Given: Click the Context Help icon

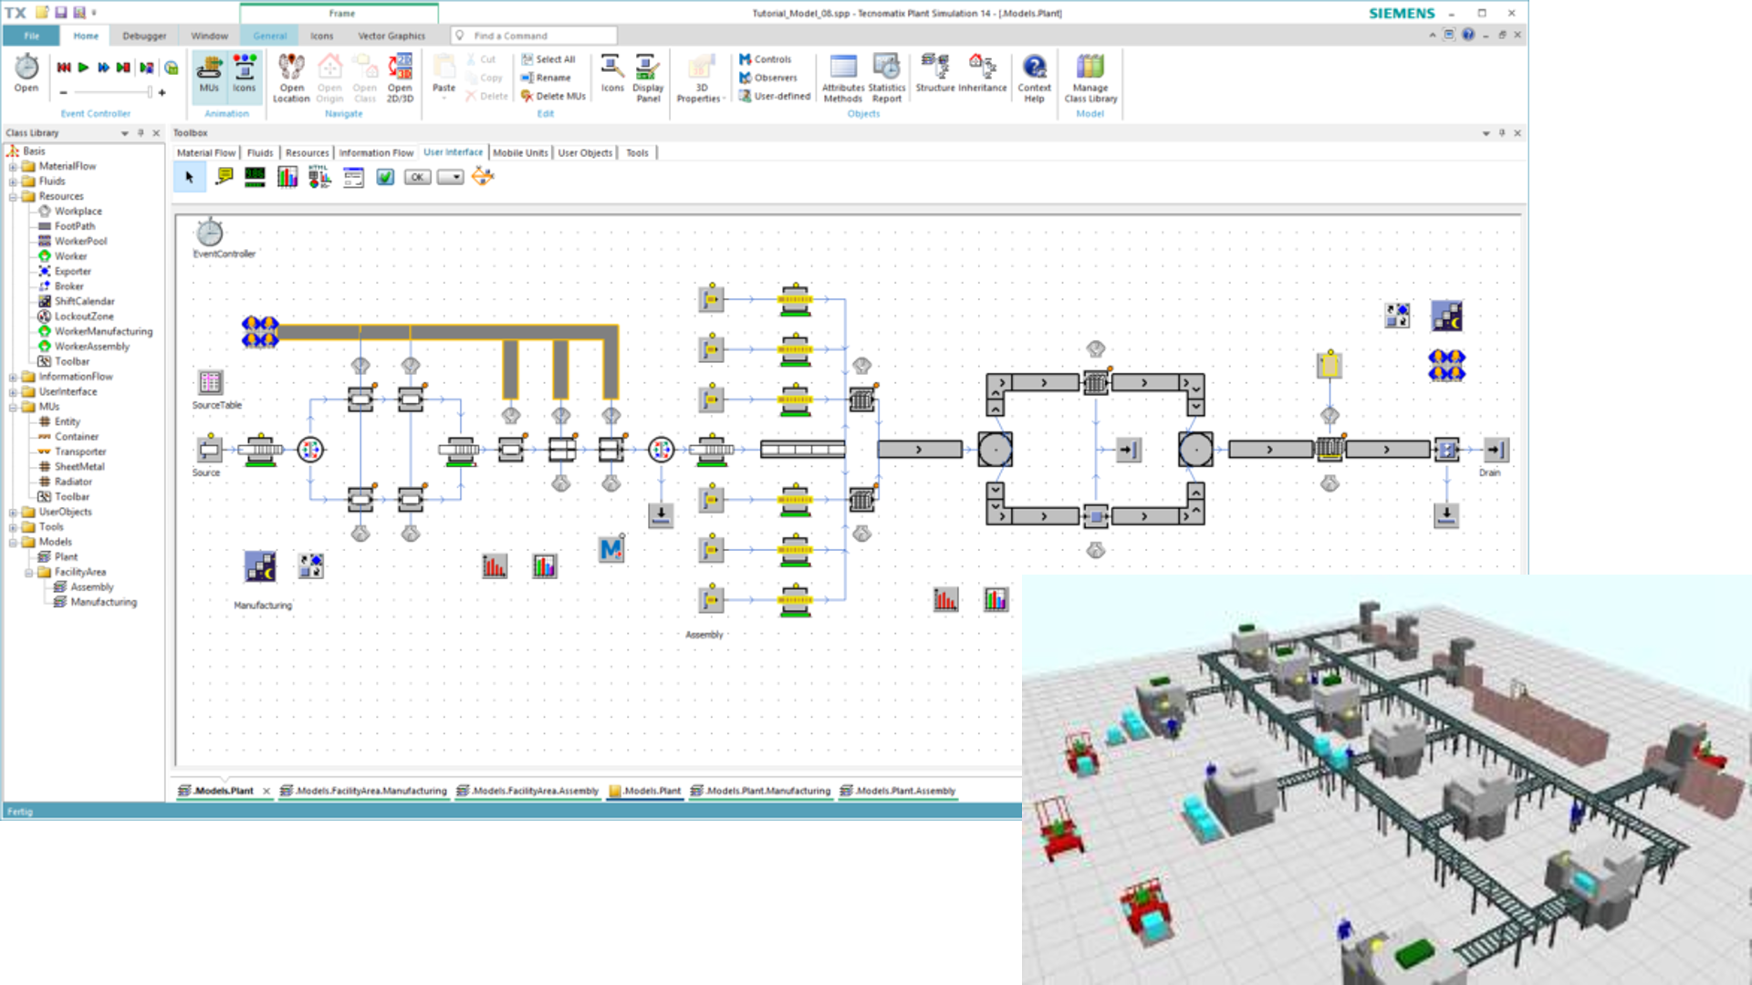Looking at the screenshot, I should point(1034,77).
